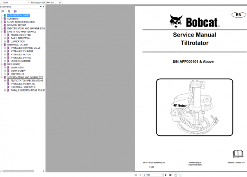Collapse the SAFETY AND MAINTENANCE node

2,32
